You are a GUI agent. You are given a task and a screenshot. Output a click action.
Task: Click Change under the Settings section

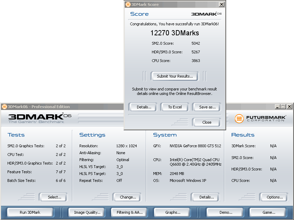point(128,197)
